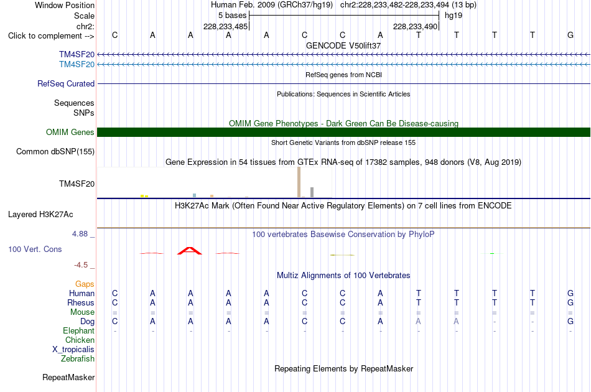Click the tallest tan GTEx expression bar

pos(299,182)
